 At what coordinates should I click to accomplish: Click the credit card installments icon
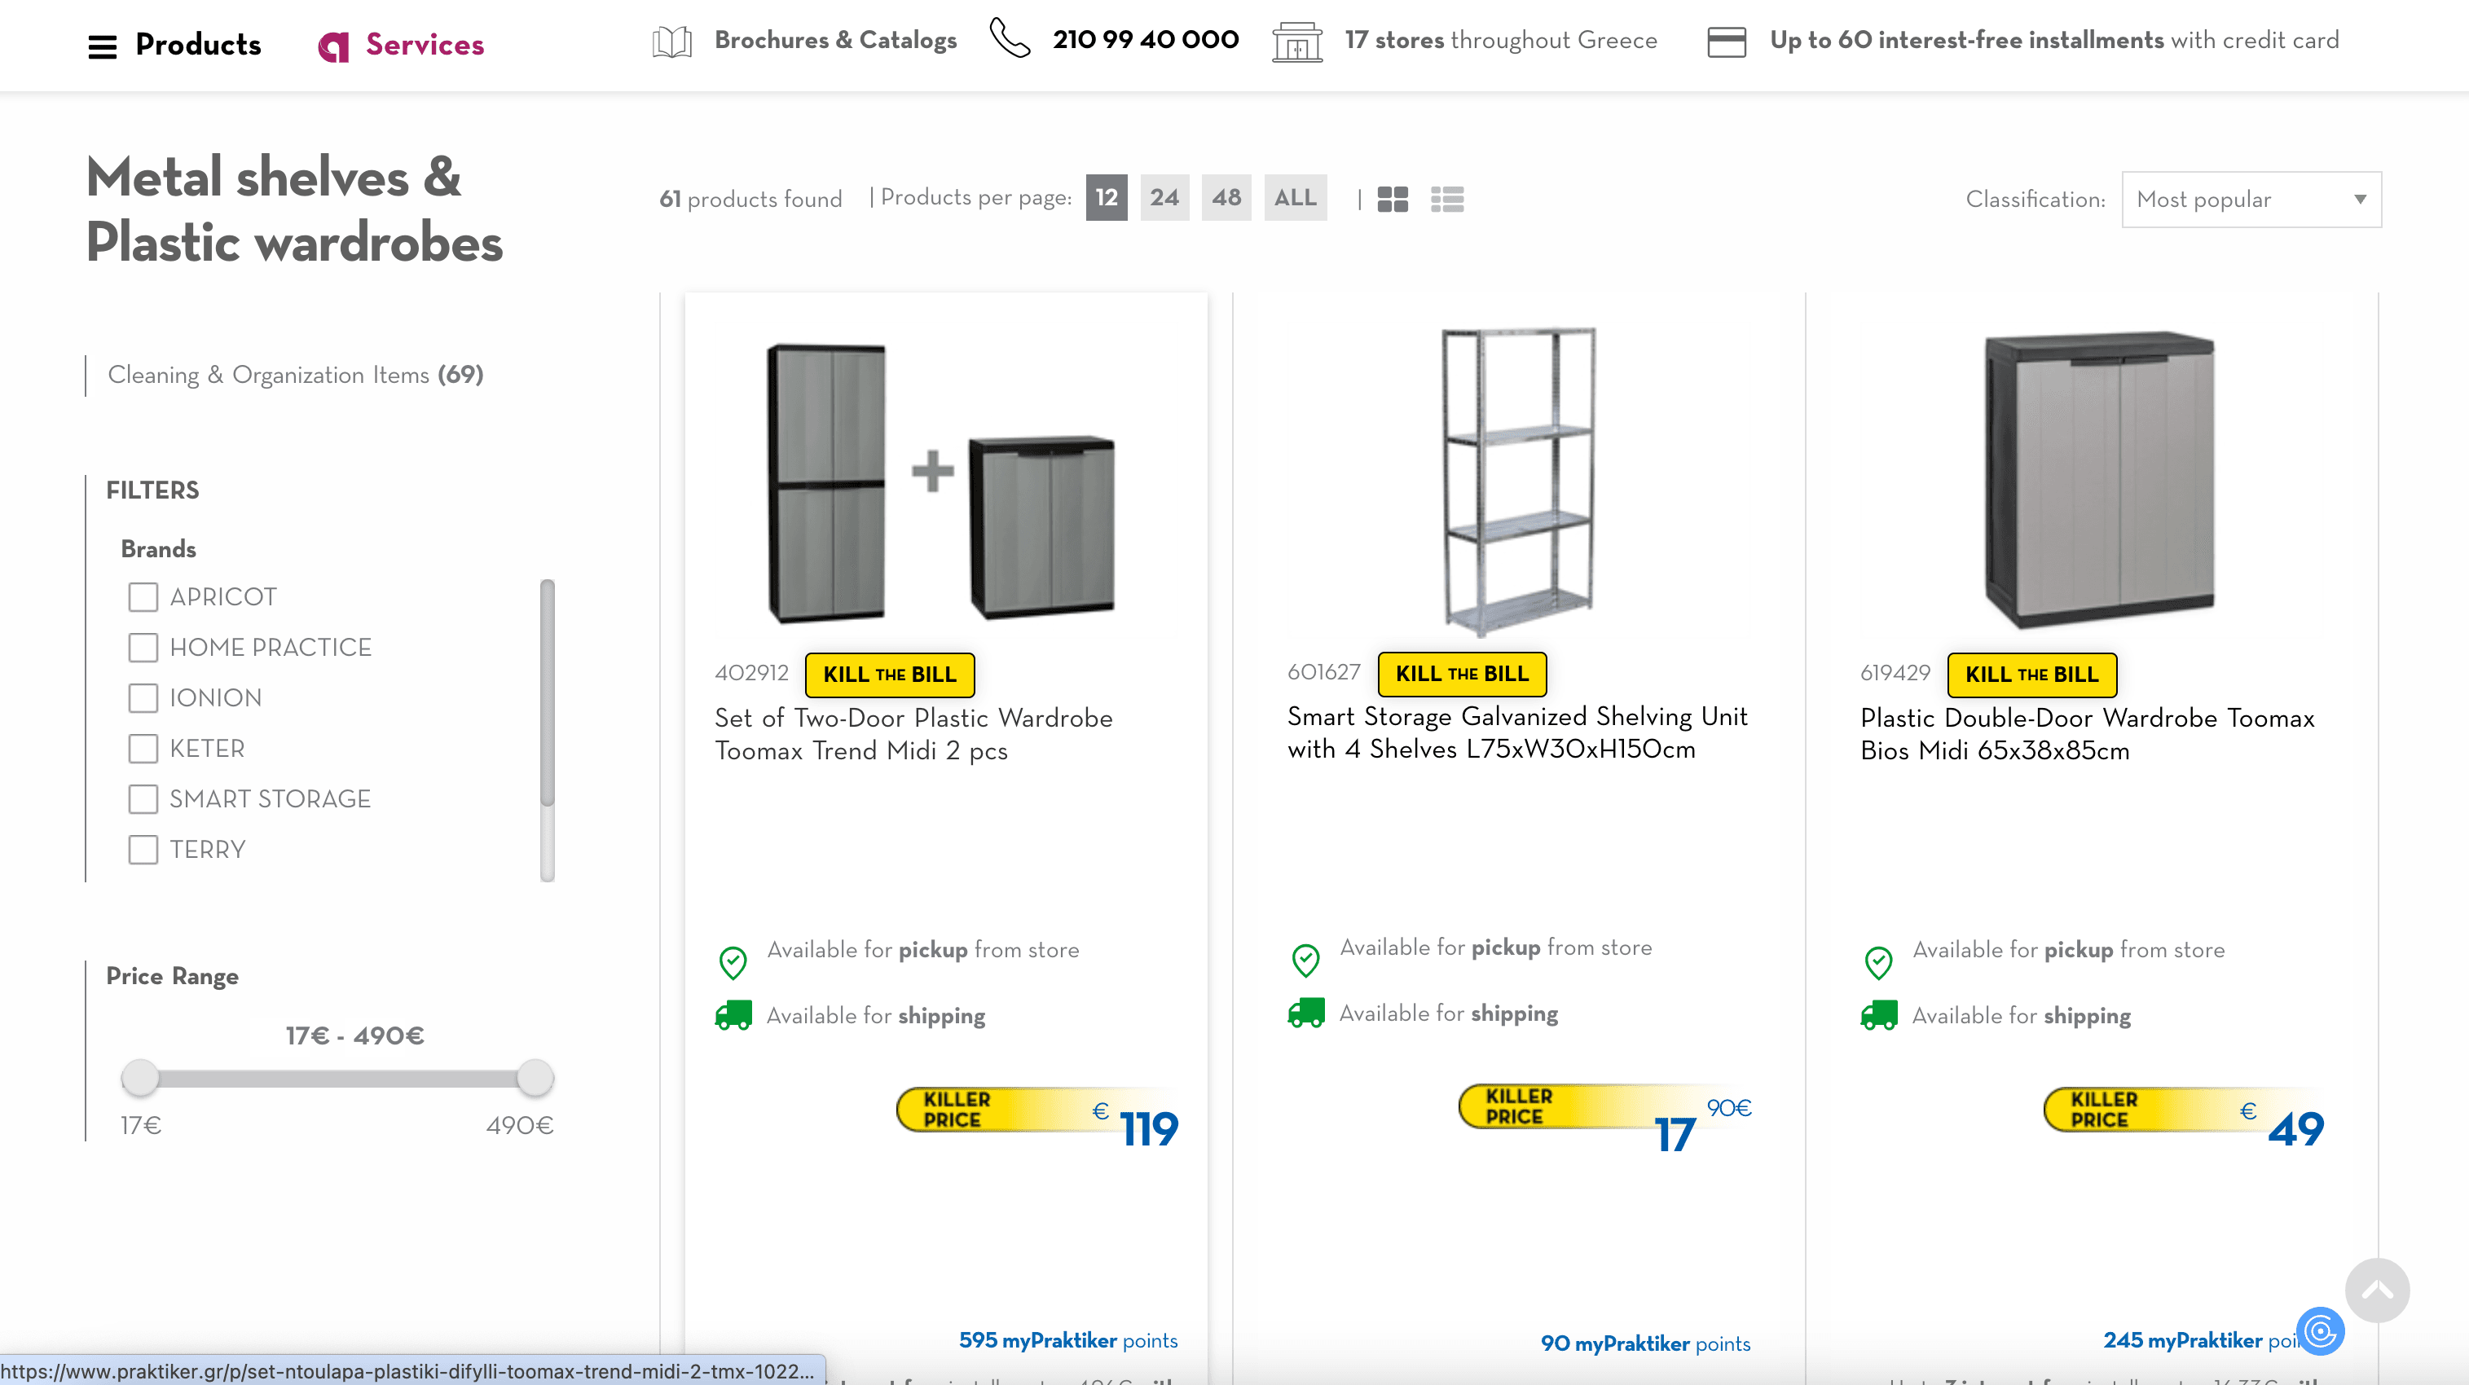tap(1726, 42)
